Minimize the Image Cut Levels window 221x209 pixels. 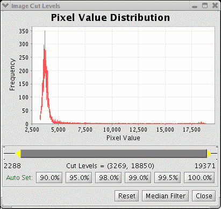point(195,6)
